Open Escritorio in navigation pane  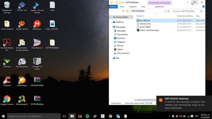[120, 38]
